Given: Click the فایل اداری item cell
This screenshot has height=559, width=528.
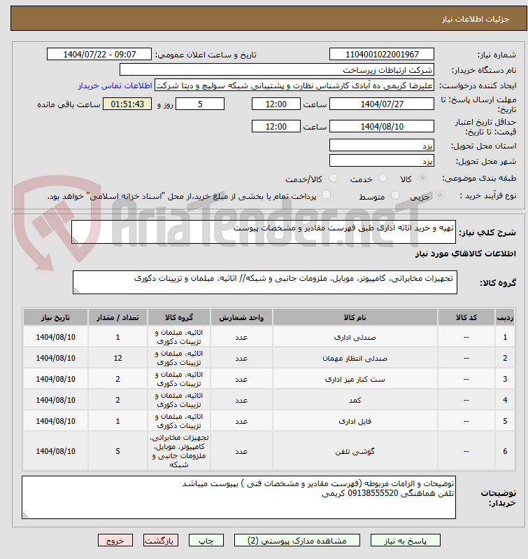Looking at the screenshot, I should click(355, 421).
